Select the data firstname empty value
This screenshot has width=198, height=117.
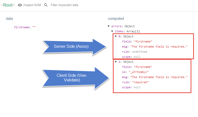click(x=34, y=27)
